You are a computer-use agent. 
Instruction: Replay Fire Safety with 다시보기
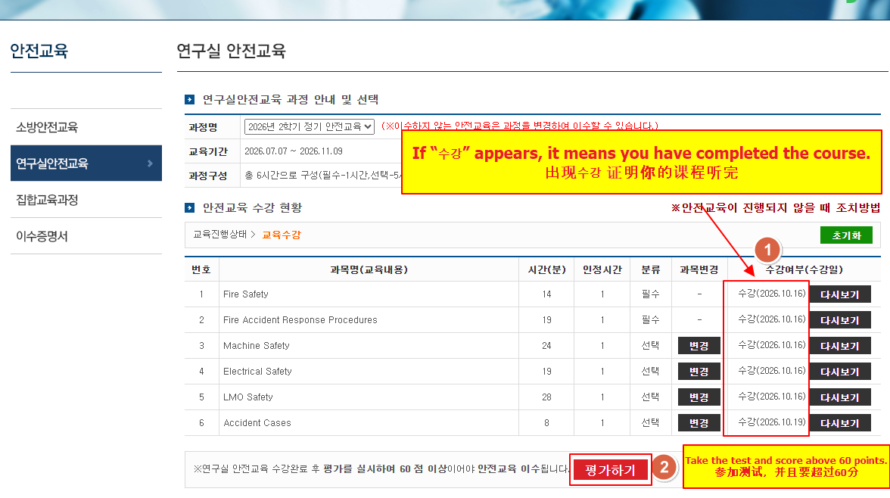coord(840,294)
